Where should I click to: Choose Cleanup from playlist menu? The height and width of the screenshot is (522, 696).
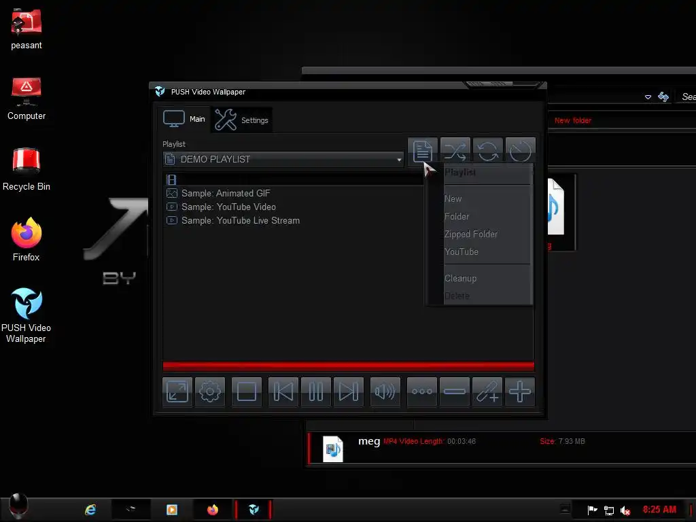(460, 278)
